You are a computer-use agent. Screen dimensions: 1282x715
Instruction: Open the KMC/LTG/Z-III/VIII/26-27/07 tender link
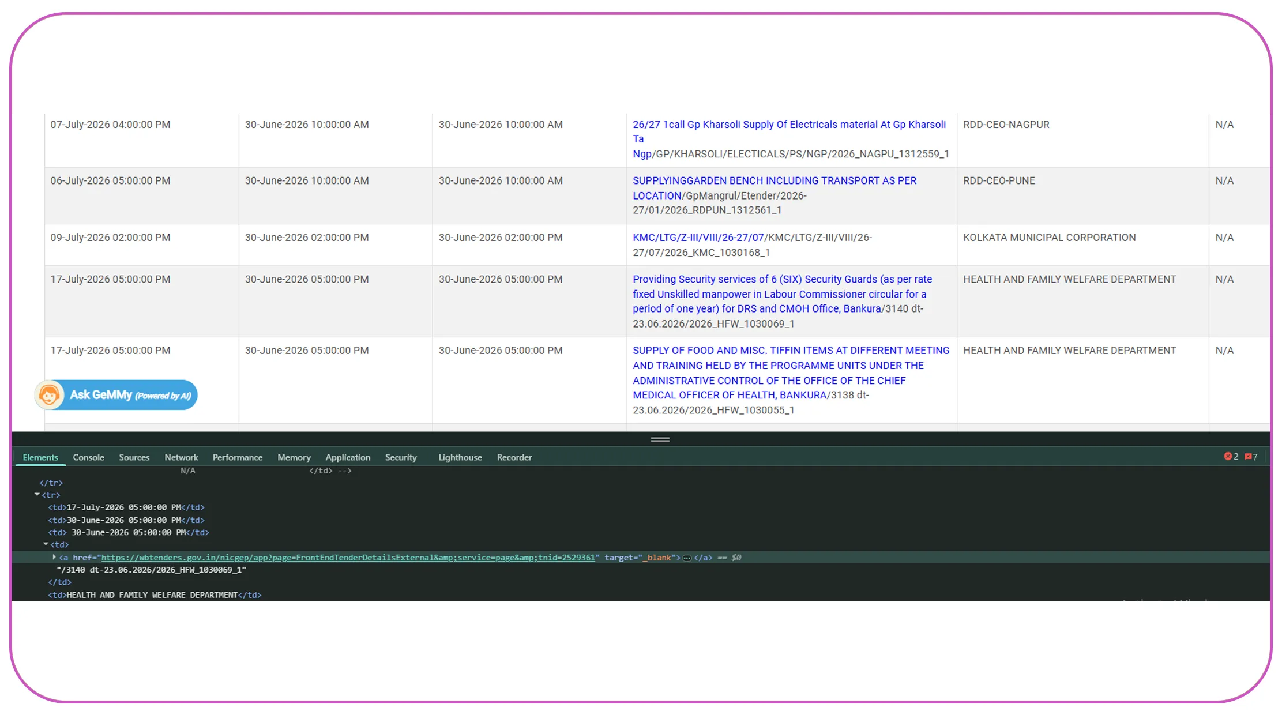[x=698, y=238]
